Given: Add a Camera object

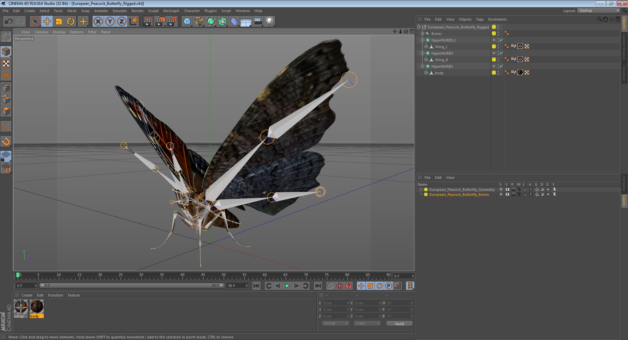Looking at the screenshot, I should pyautogui.click(x=258, y=22).
